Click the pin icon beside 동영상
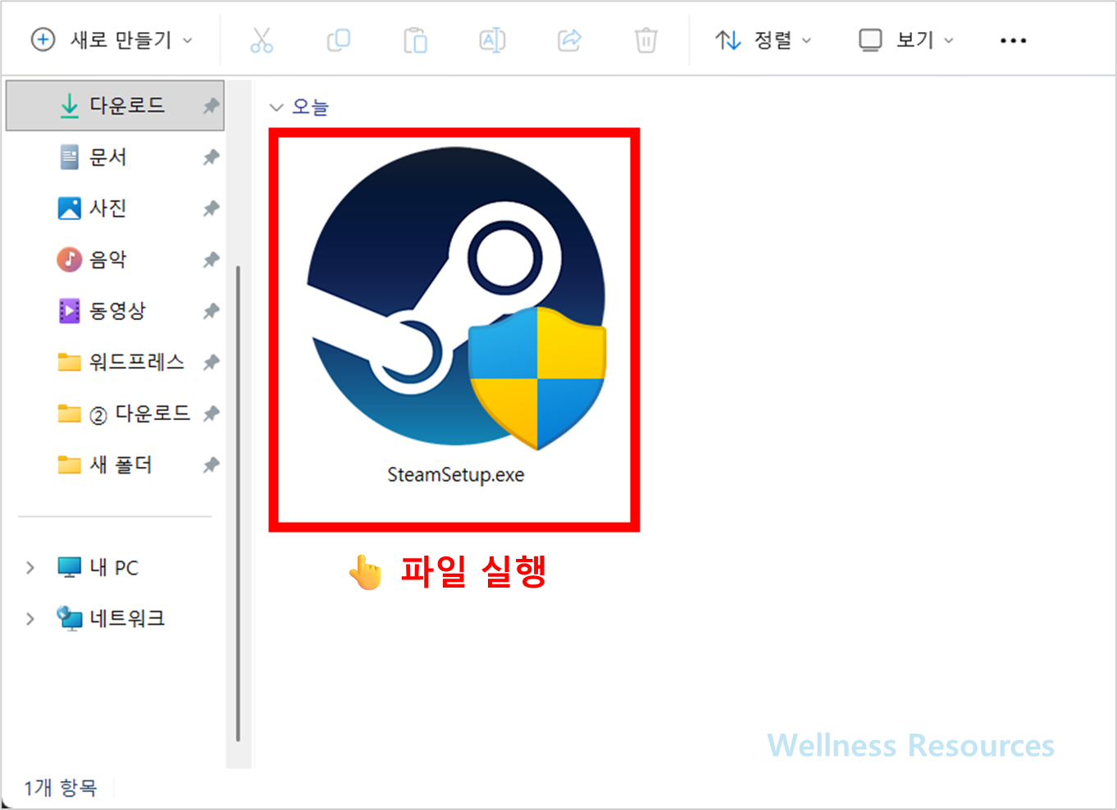The height and width of the screenshot is (810, 1117). point(212,310)
